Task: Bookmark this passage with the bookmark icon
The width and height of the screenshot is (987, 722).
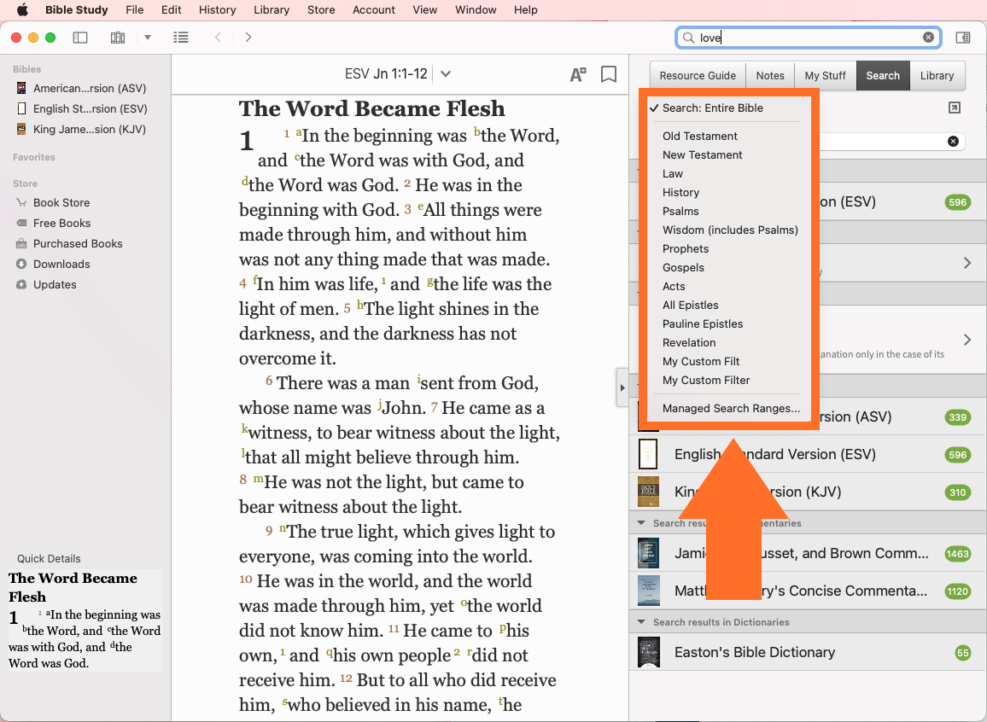Action: (x=609, y=75)
